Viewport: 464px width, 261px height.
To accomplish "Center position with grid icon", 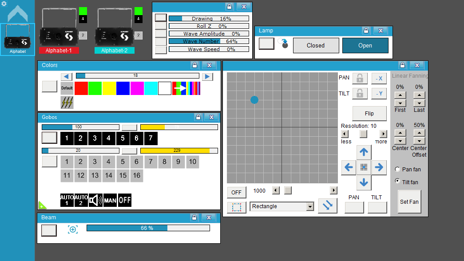I will click(x=364, y=167).
